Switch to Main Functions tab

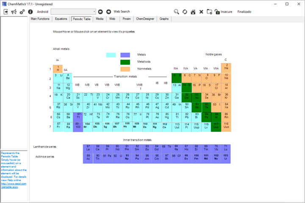[x=40, y=19]
